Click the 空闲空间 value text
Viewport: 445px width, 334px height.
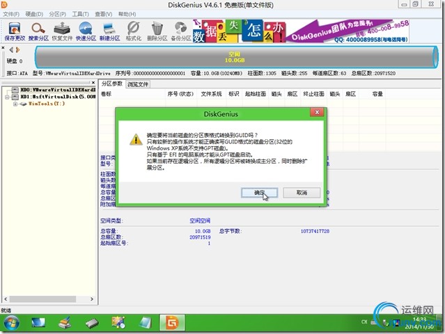coord(200,221)
